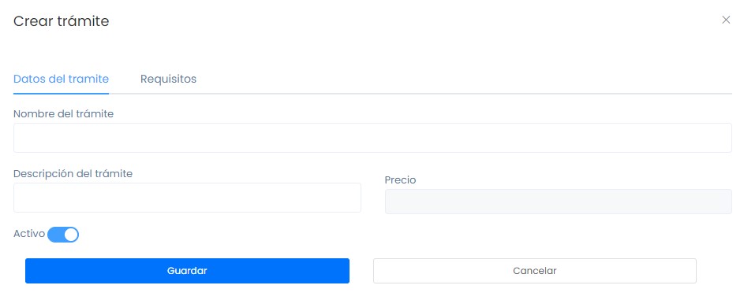Viewport: 744px width, 300px height.
Task: Disable the blue Activo toggle
Action: click(x=63, y=235)
